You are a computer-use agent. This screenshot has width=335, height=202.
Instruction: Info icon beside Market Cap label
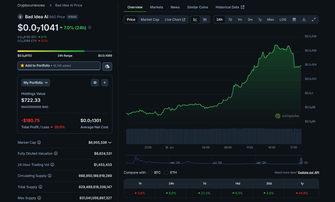click(x=39, y=143)
